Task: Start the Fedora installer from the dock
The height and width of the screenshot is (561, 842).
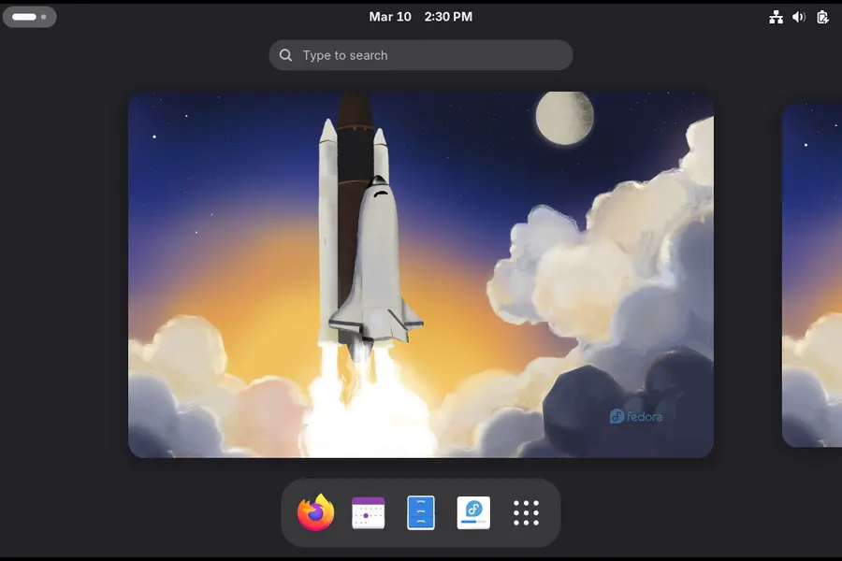Action: [x=472, y=512]
